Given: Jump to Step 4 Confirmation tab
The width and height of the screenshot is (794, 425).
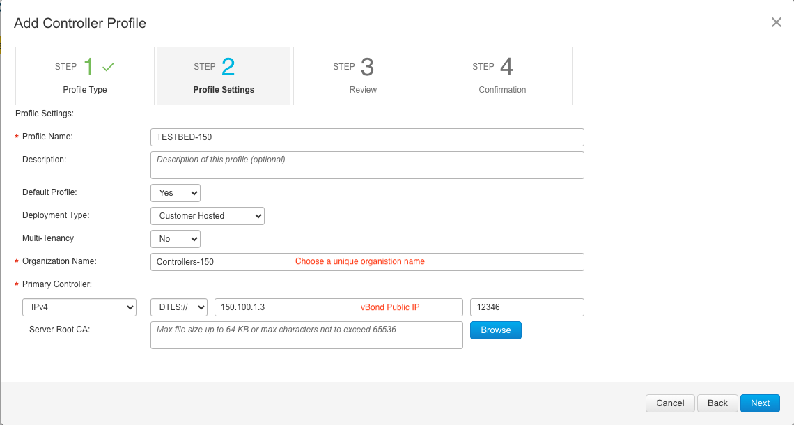Looking at the screenshot, I should [502, 76].
